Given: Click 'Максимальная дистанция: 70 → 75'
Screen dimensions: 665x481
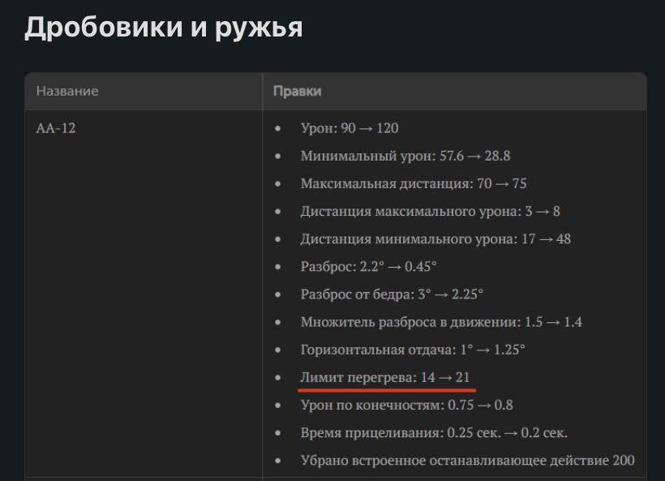Looking at the screenshot, I should pos(414,183).
